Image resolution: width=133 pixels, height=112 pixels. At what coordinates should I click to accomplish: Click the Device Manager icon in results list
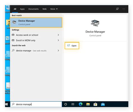[x=14, y=22]
